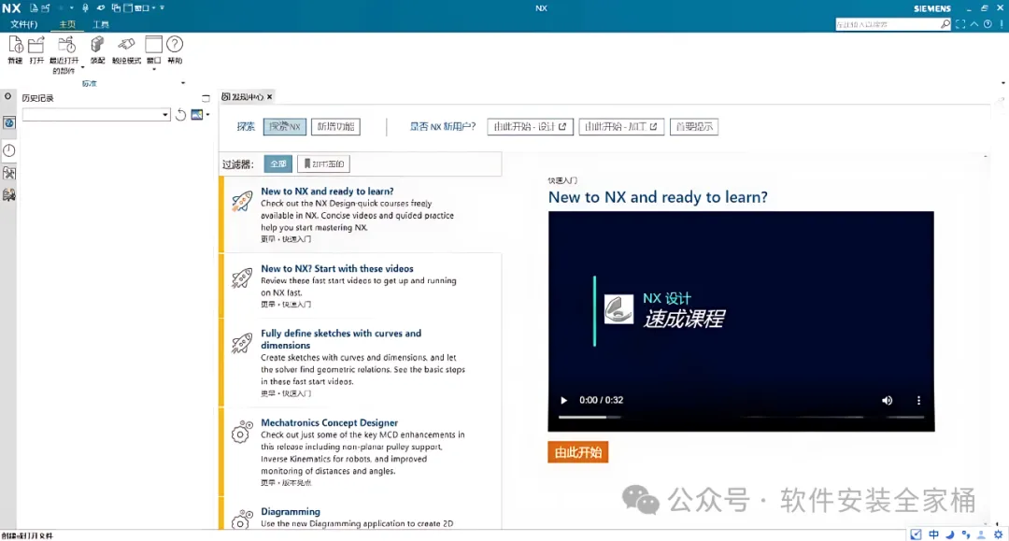Click the refresh arrow in History panel
Viewport: 1009px width, 541px height.
point(181,115)
